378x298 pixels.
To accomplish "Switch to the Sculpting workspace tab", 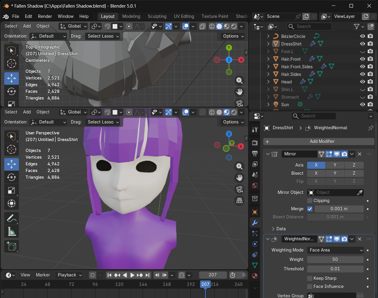I will [157, 16].
